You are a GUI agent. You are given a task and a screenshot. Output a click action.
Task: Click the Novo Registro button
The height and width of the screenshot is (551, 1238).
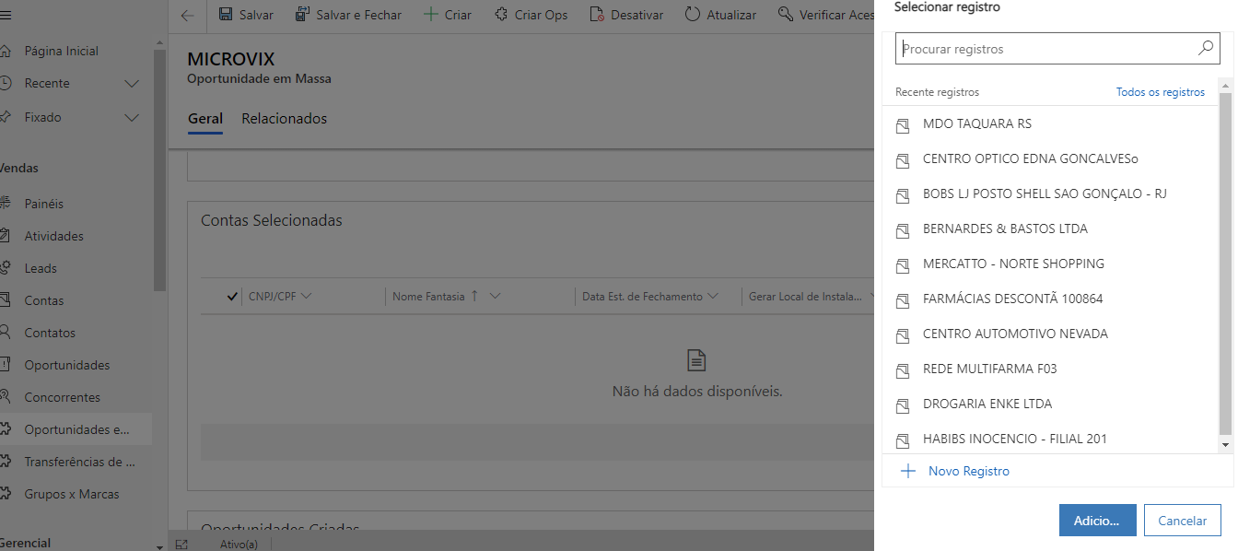[x=955, y=471]
